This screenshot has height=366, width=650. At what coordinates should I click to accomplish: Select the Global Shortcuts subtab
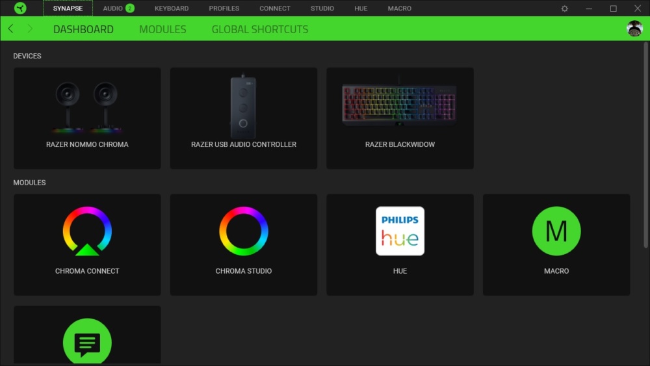(x=260, y=29)
